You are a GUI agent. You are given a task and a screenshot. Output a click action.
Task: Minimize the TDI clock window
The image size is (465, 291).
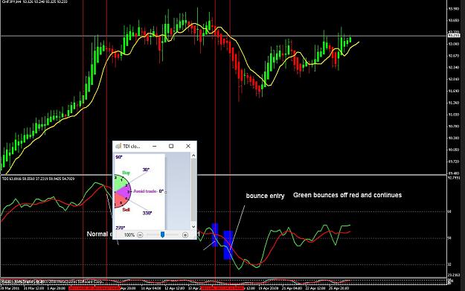click(x=155, y=146)
